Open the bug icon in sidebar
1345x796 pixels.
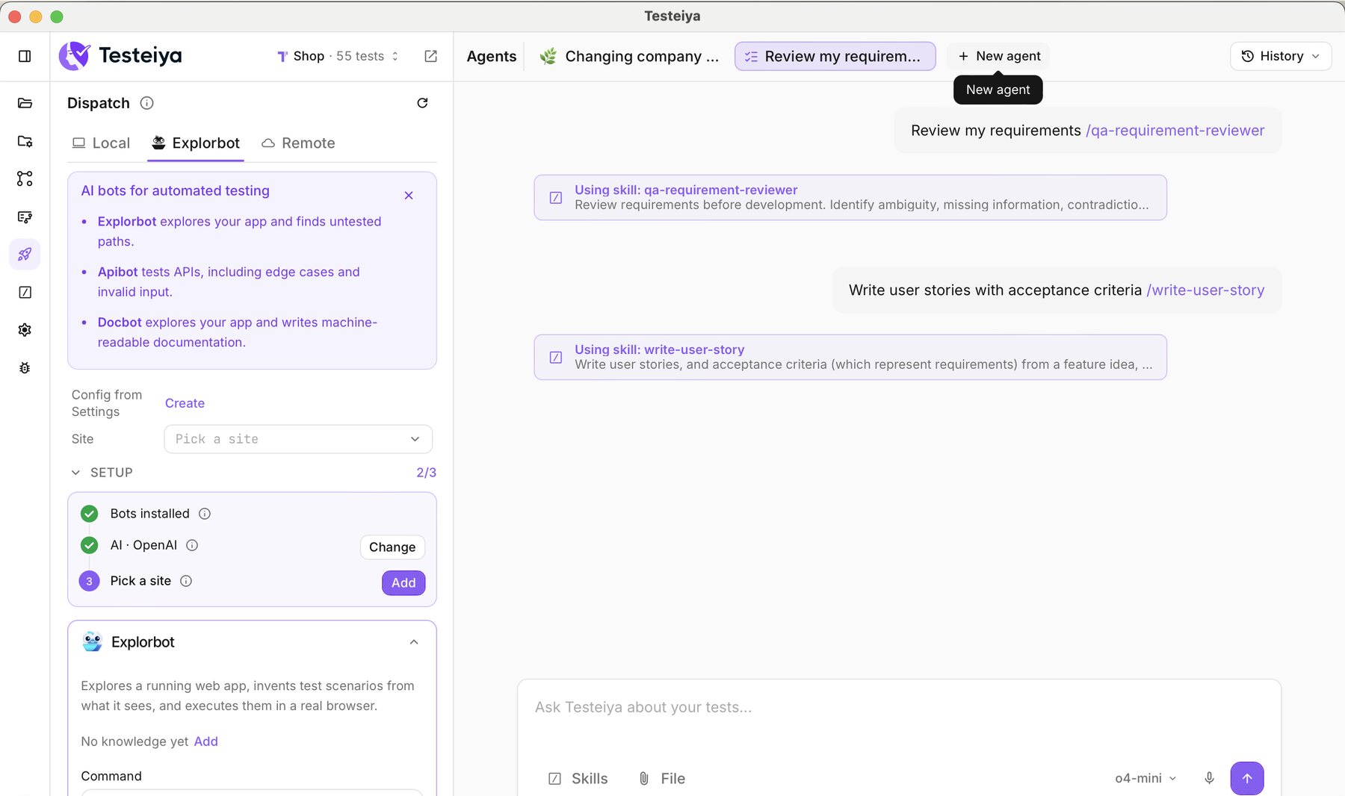(25, 367)
